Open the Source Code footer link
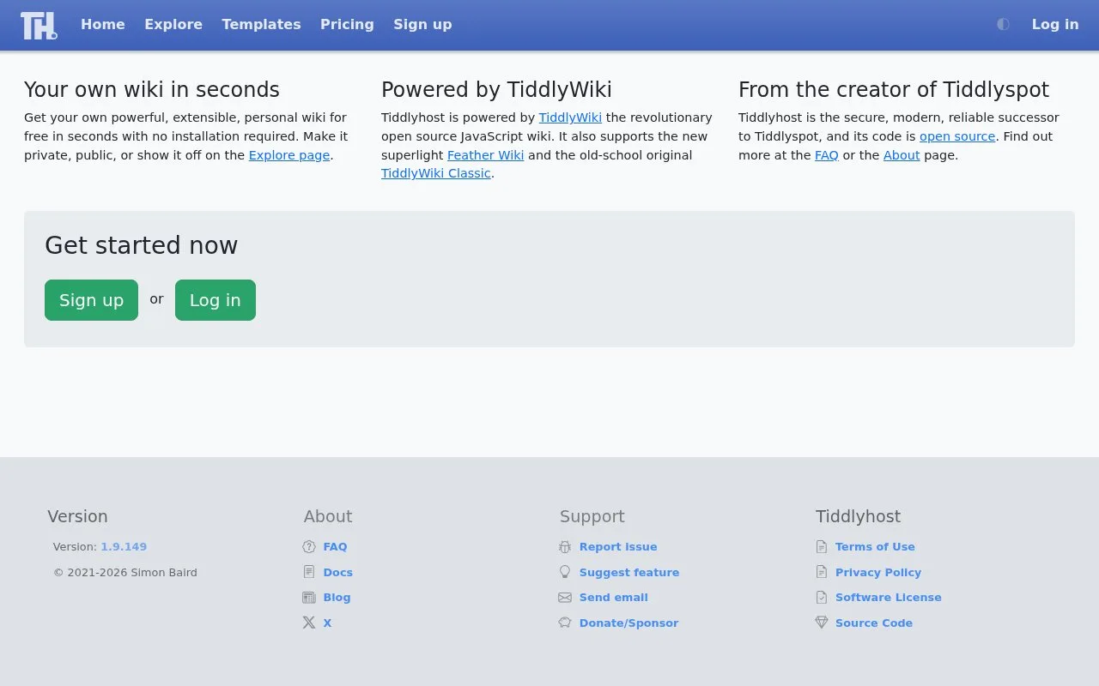The image size is (1099, 686). tap(874, 623)
